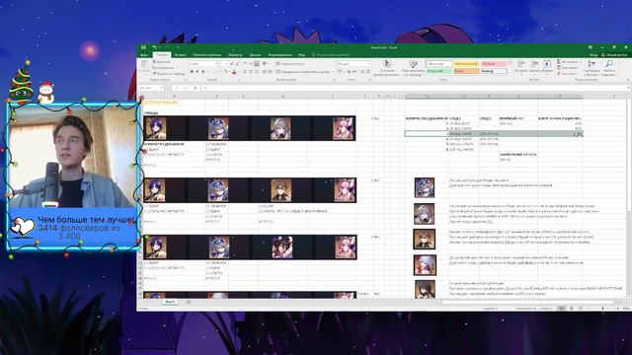Open the Sort & Filter funnel icon
This screenshot has width=632, height=355.
592,64
